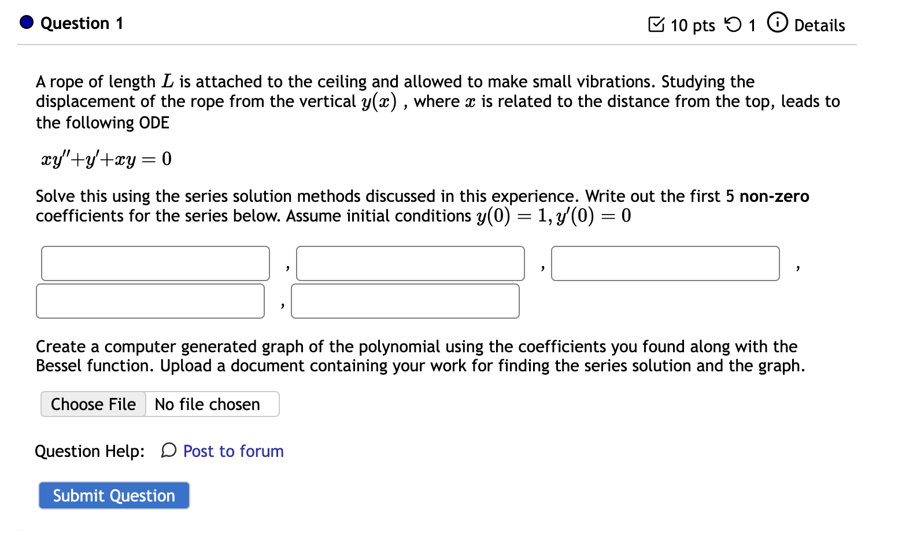Click Post to forum
This screenshot has height=546, width=902.
pos(233,451)
